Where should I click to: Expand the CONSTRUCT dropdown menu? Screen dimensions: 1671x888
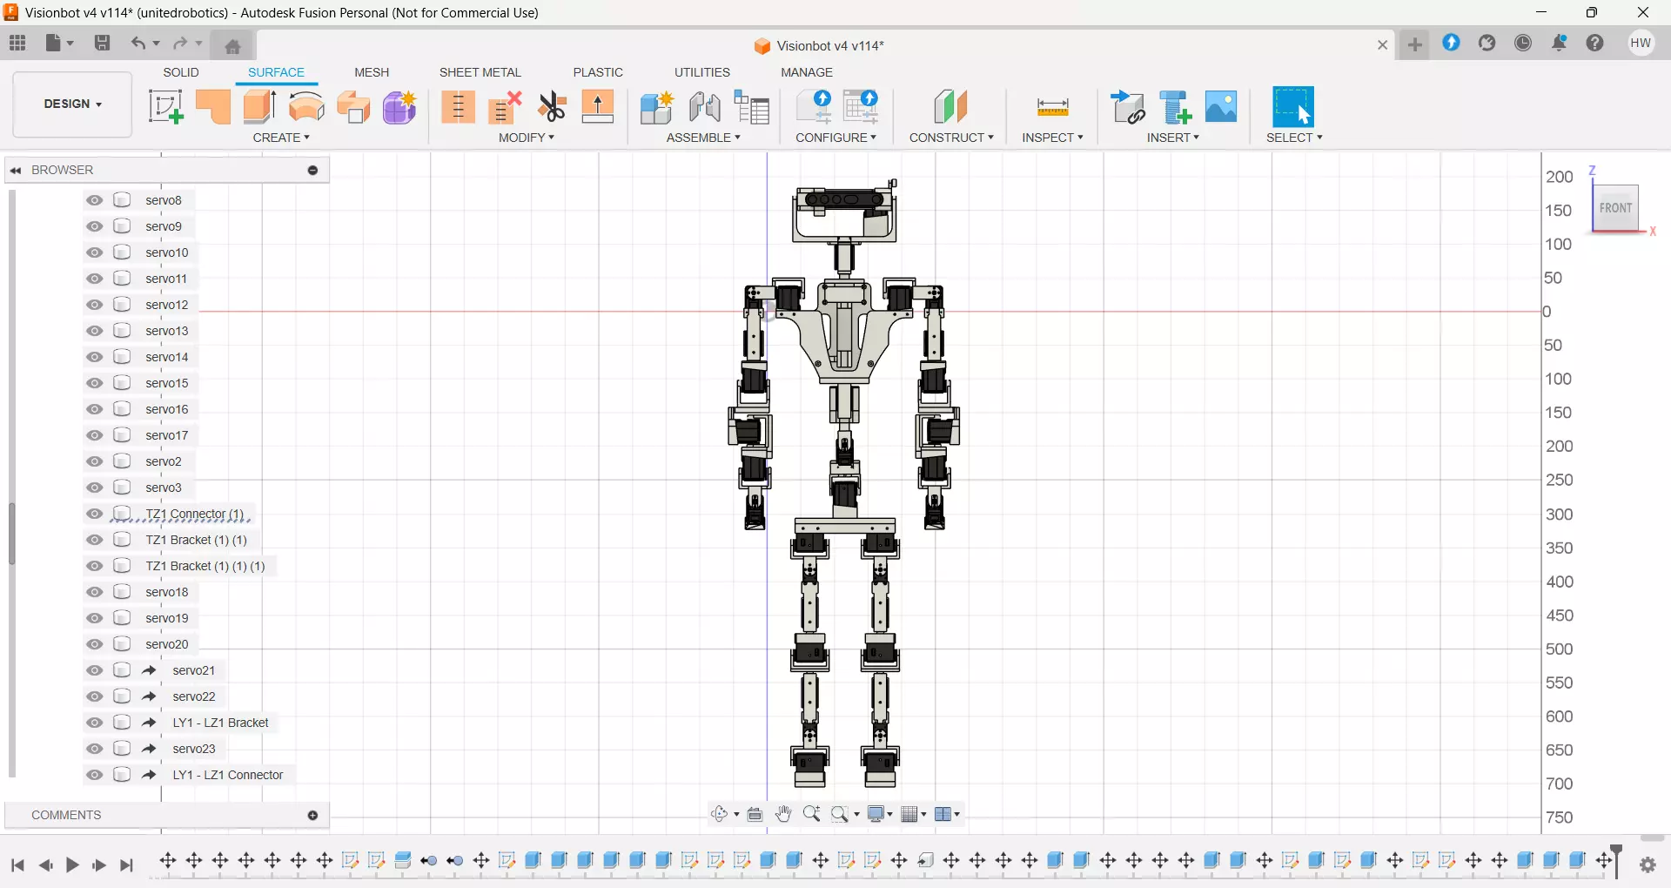(x=951, y=138)
